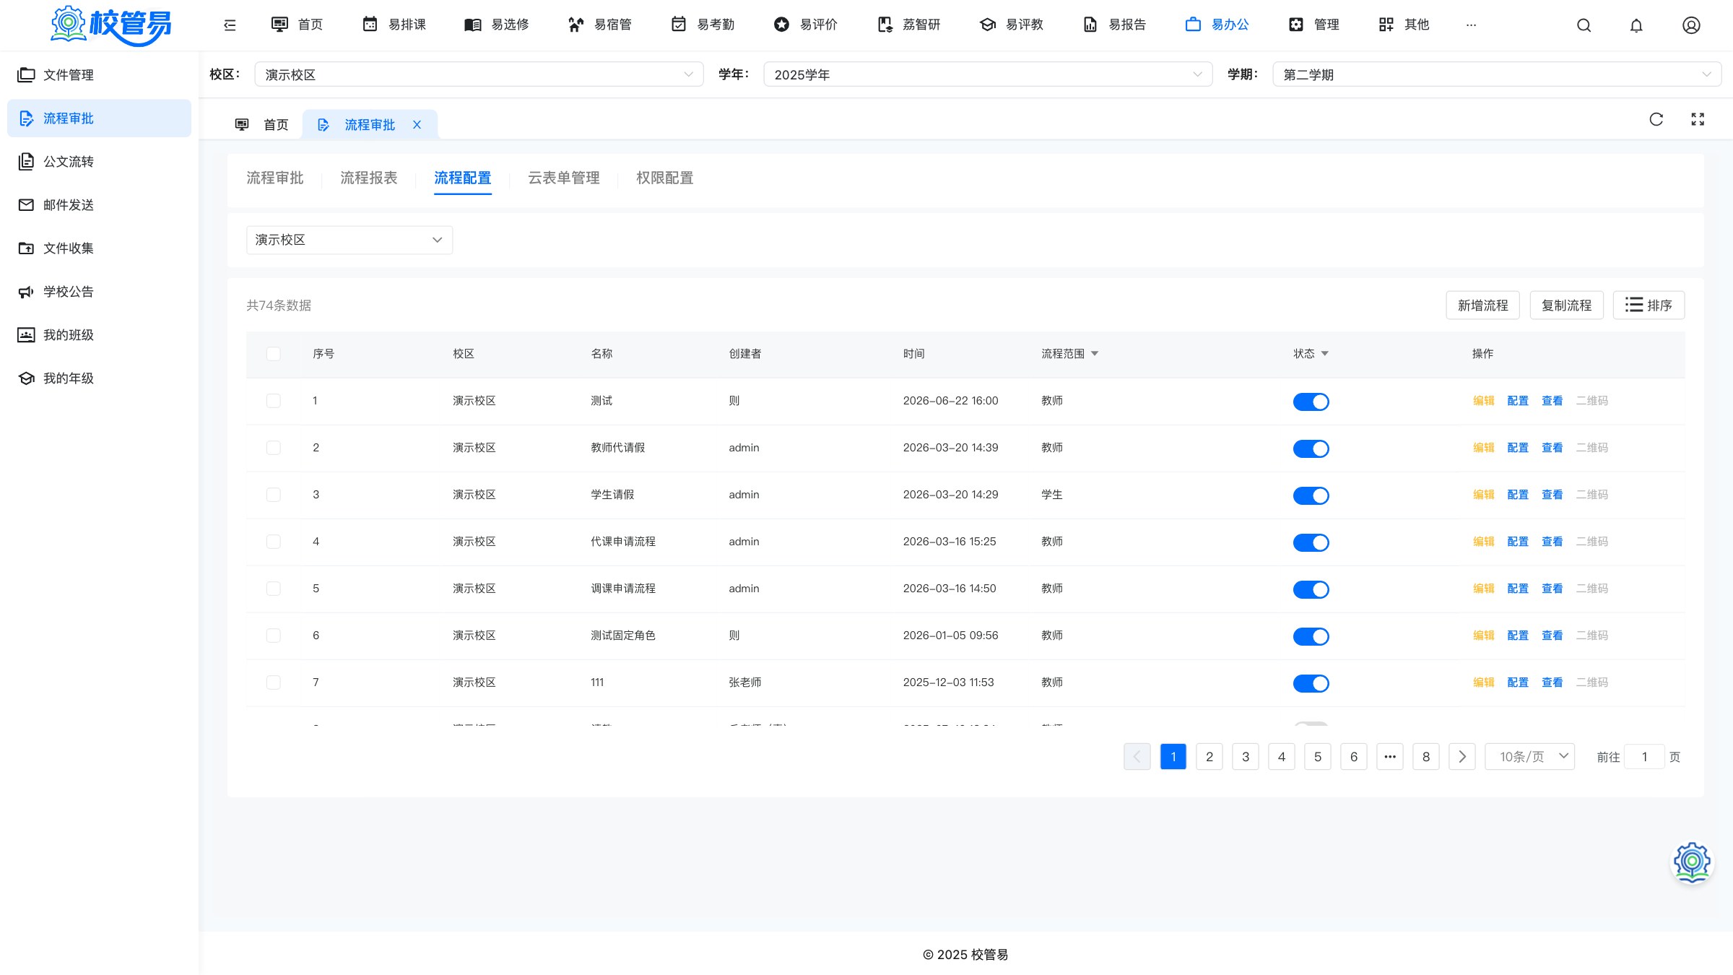The width and height of the screenshot is (1733, 975).
Task: Open the 易选修 book icon
Action: 472,25
